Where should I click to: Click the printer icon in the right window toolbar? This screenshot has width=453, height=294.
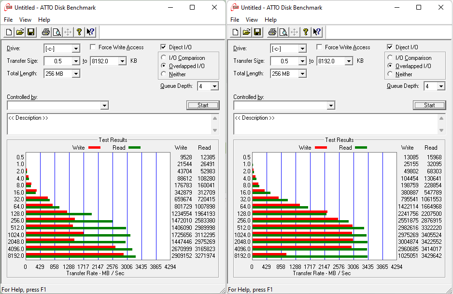(x=272, y=32)
